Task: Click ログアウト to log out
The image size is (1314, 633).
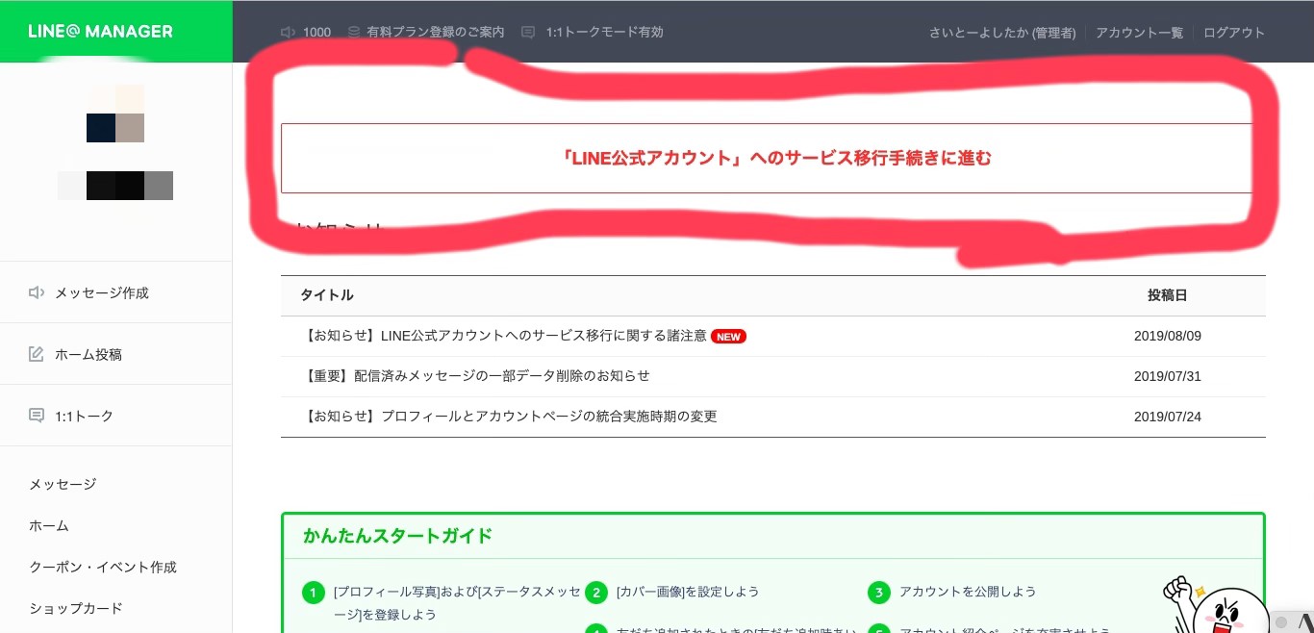Action: coord(1234,32)
